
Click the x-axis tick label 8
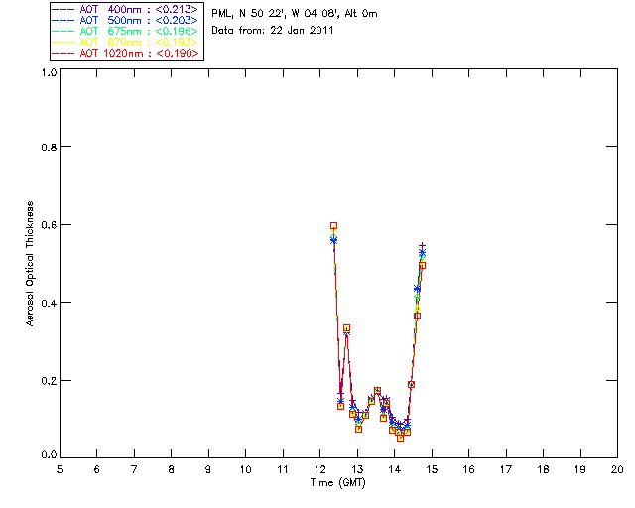(x=172, y=469)
